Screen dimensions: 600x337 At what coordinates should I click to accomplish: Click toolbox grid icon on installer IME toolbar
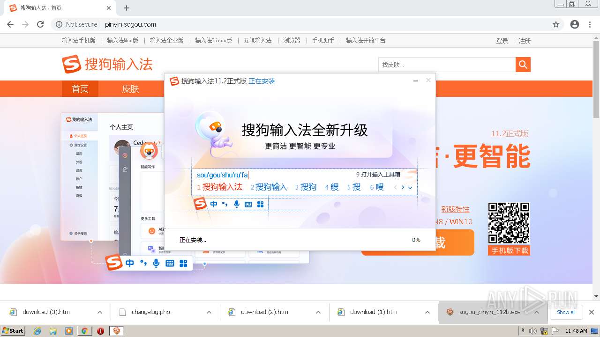pyautogui.click(x=260, y=204)
